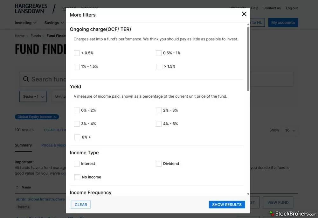Expand the Investing menu
The width and height of the screenshot is (318, 218).
click(26, 23)
